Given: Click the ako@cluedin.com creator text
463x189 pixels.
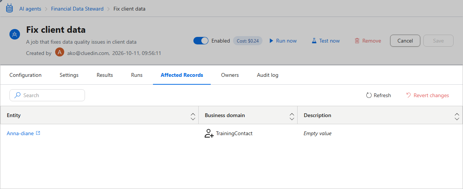Looking at the screenshot, I should tap(88, 53).
